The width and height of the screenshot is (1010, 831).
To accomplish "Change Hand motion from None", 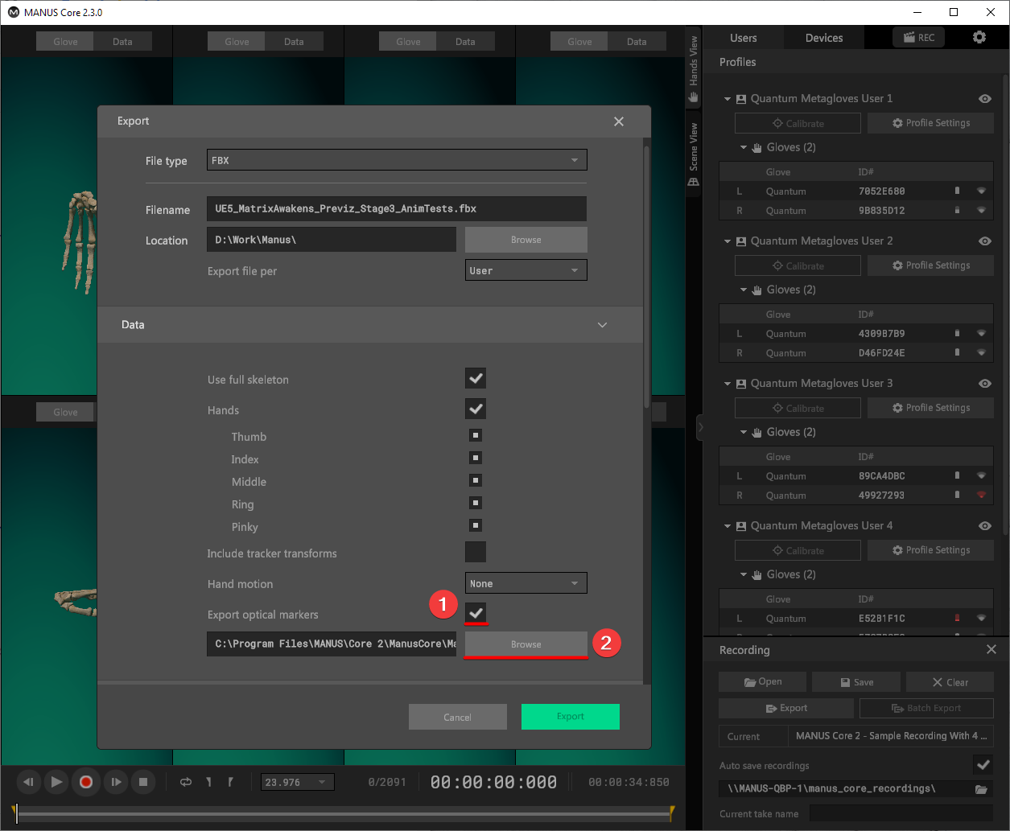I will click(526, 582).
